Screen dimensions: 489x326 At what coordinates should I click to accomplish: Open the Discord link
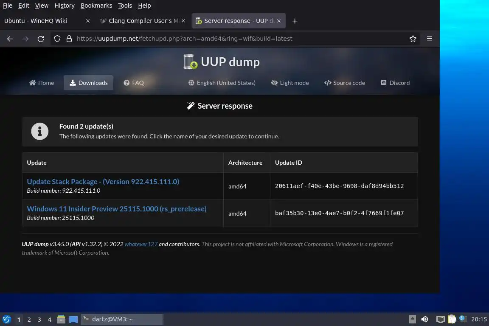395,83
